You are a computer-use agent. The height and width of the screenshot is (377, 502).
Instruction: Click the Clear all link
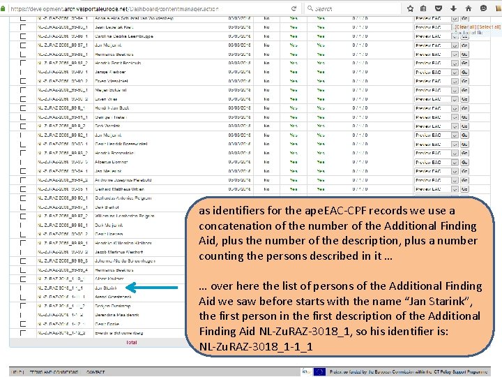pos(466,27)
